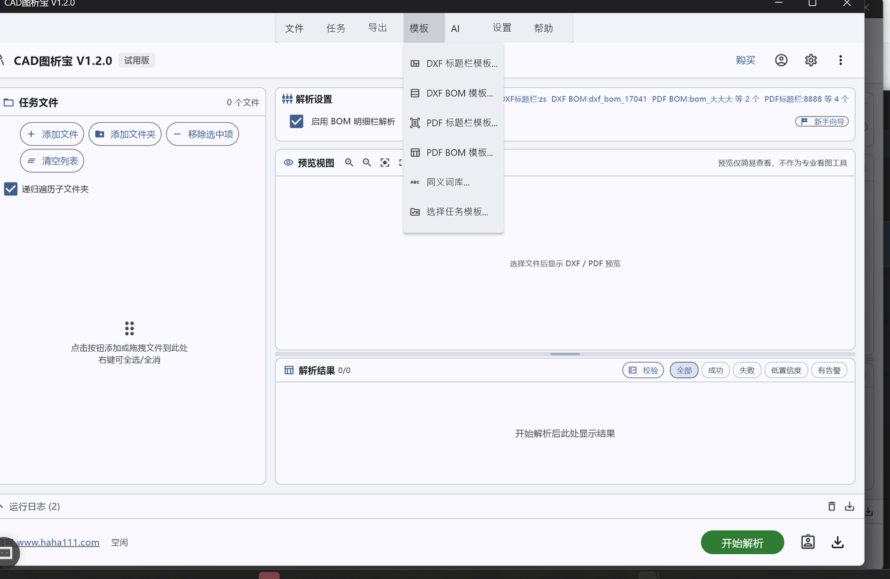Open PDF BOM 模板 from the menu
The height and width of the screenshot is (579, 890).
(453, 153)
